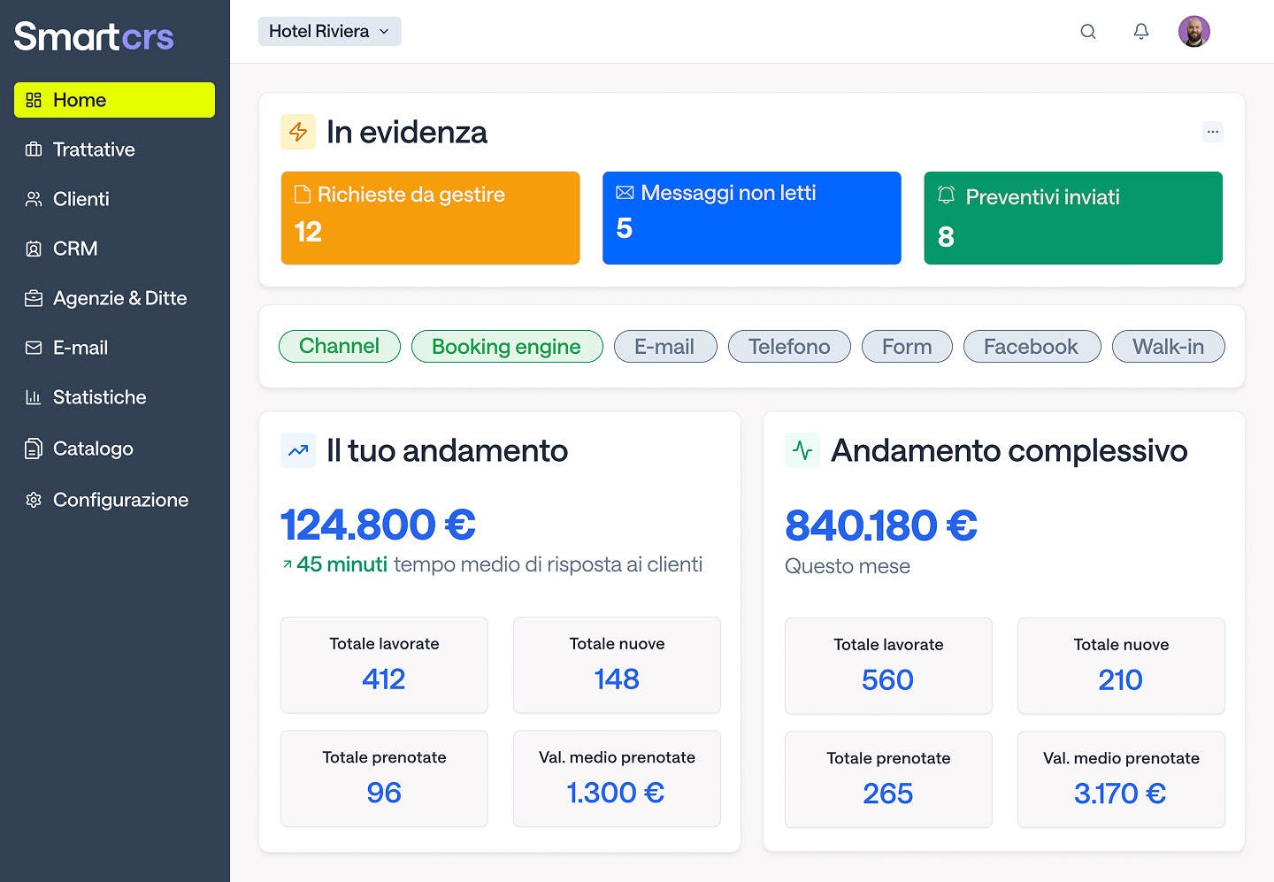The width and height of the screenshot is (1274, 882).
Task: Click the Preventivi inviati green card
Action: pos(1073,218)
